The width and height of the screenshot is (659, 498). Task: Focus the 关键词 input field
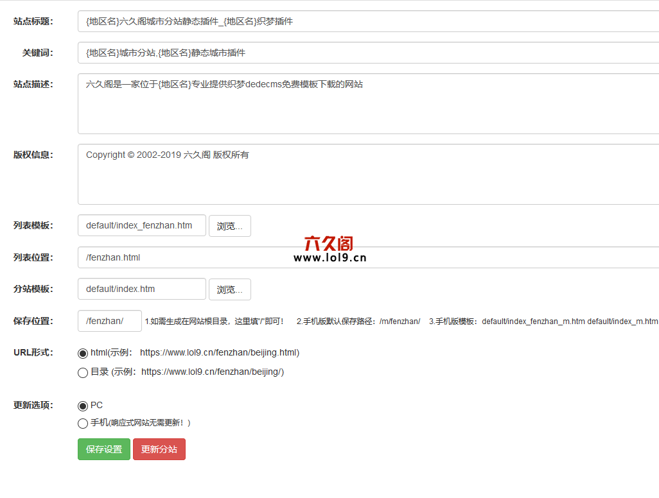(x=368, y=53)
